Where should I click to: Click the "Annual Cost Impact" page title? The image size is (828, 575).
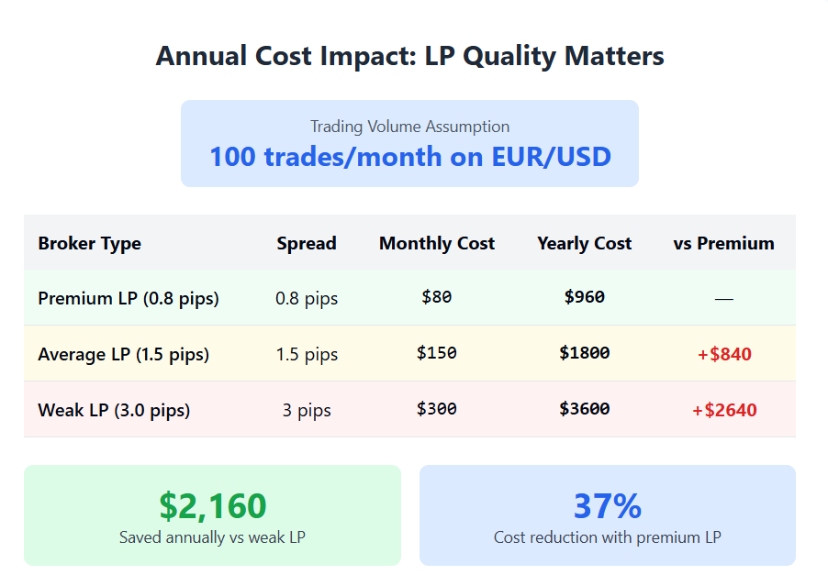pyautogui.click(x=409, y=56)
